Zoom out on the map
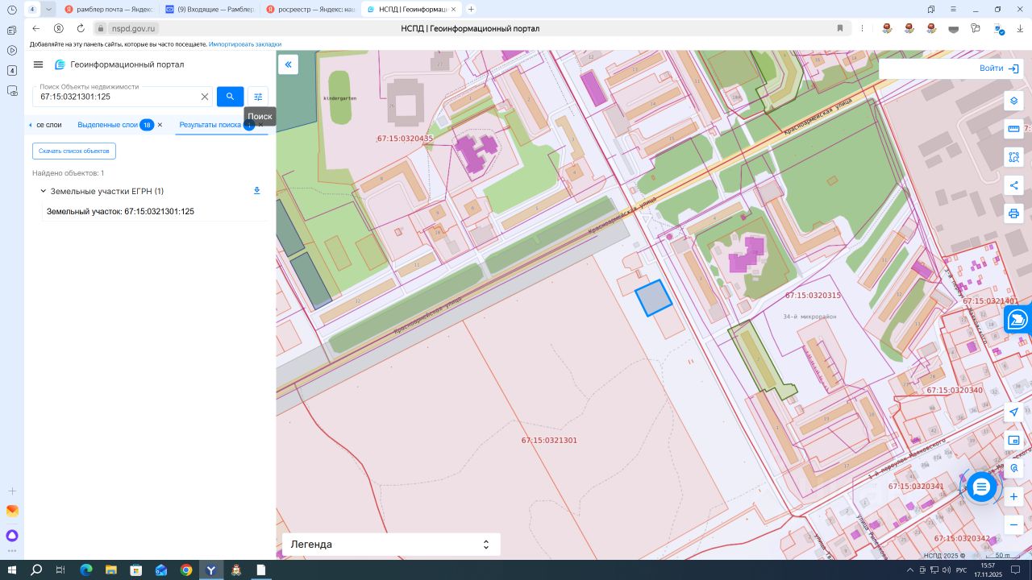 1013,524
